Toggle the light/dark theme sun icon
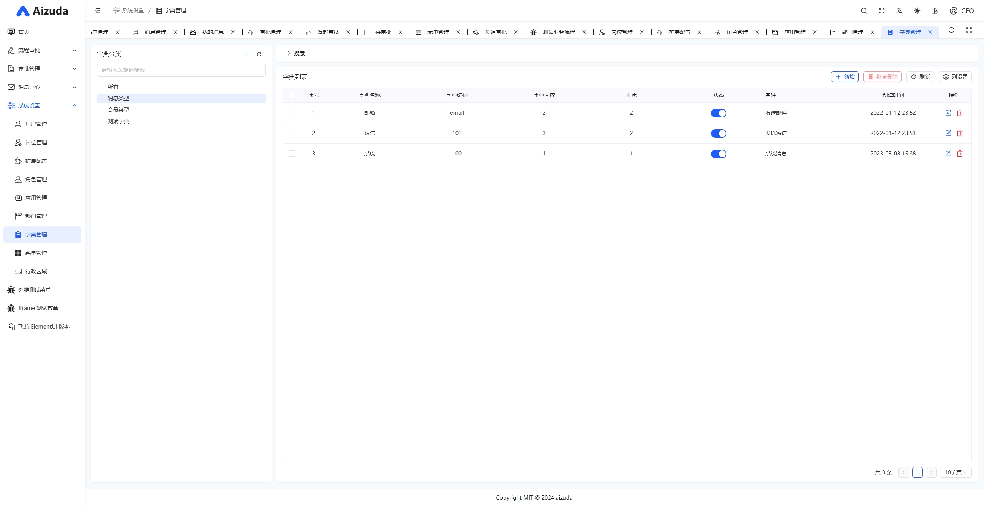Image resolution: width=984 pixels, height=507 pixels. click(917, 11)
